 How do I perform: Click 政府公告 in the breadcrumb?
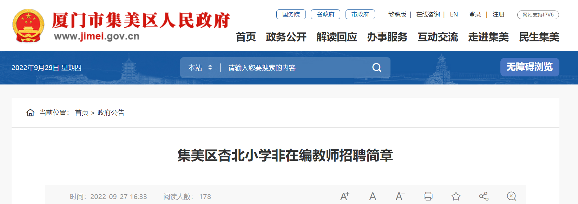coord(111,113)
